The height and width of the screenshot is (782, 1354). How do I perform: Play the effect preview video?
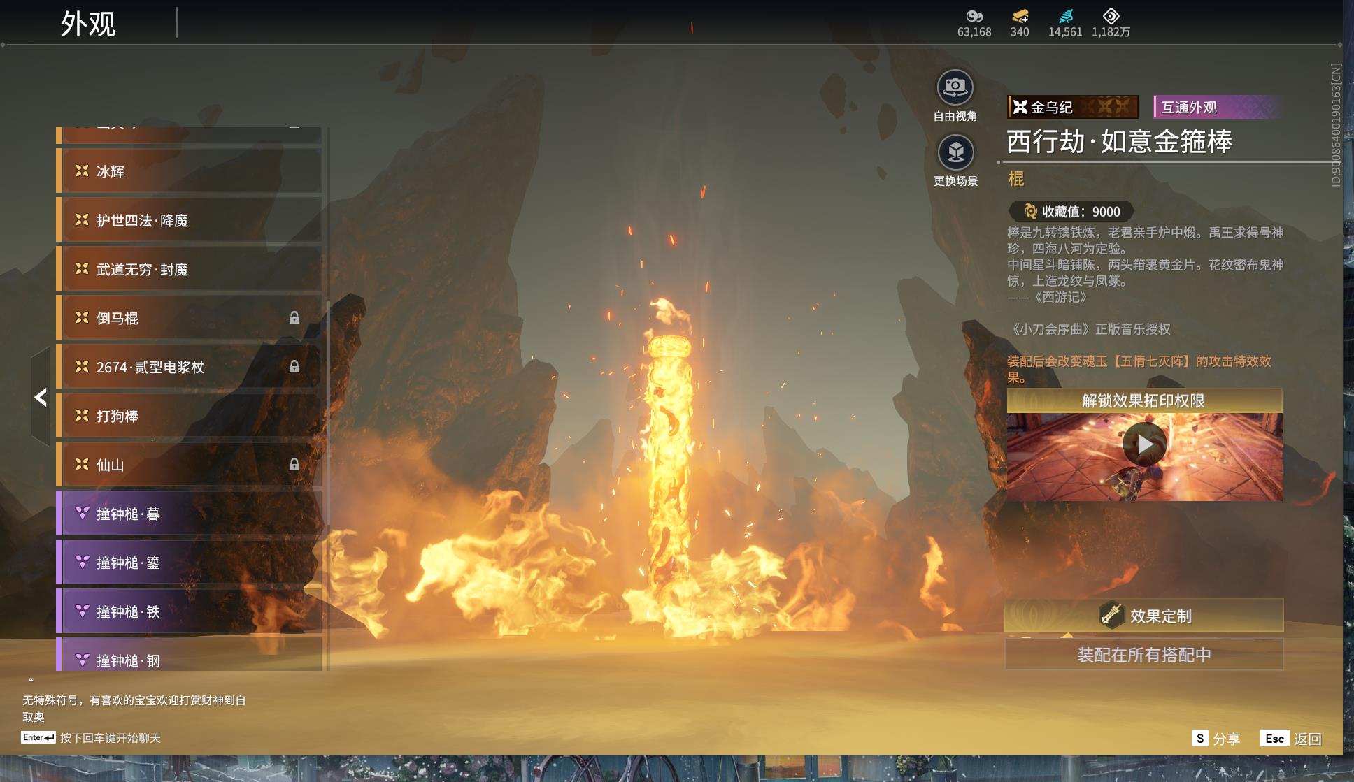[1144, 444]
